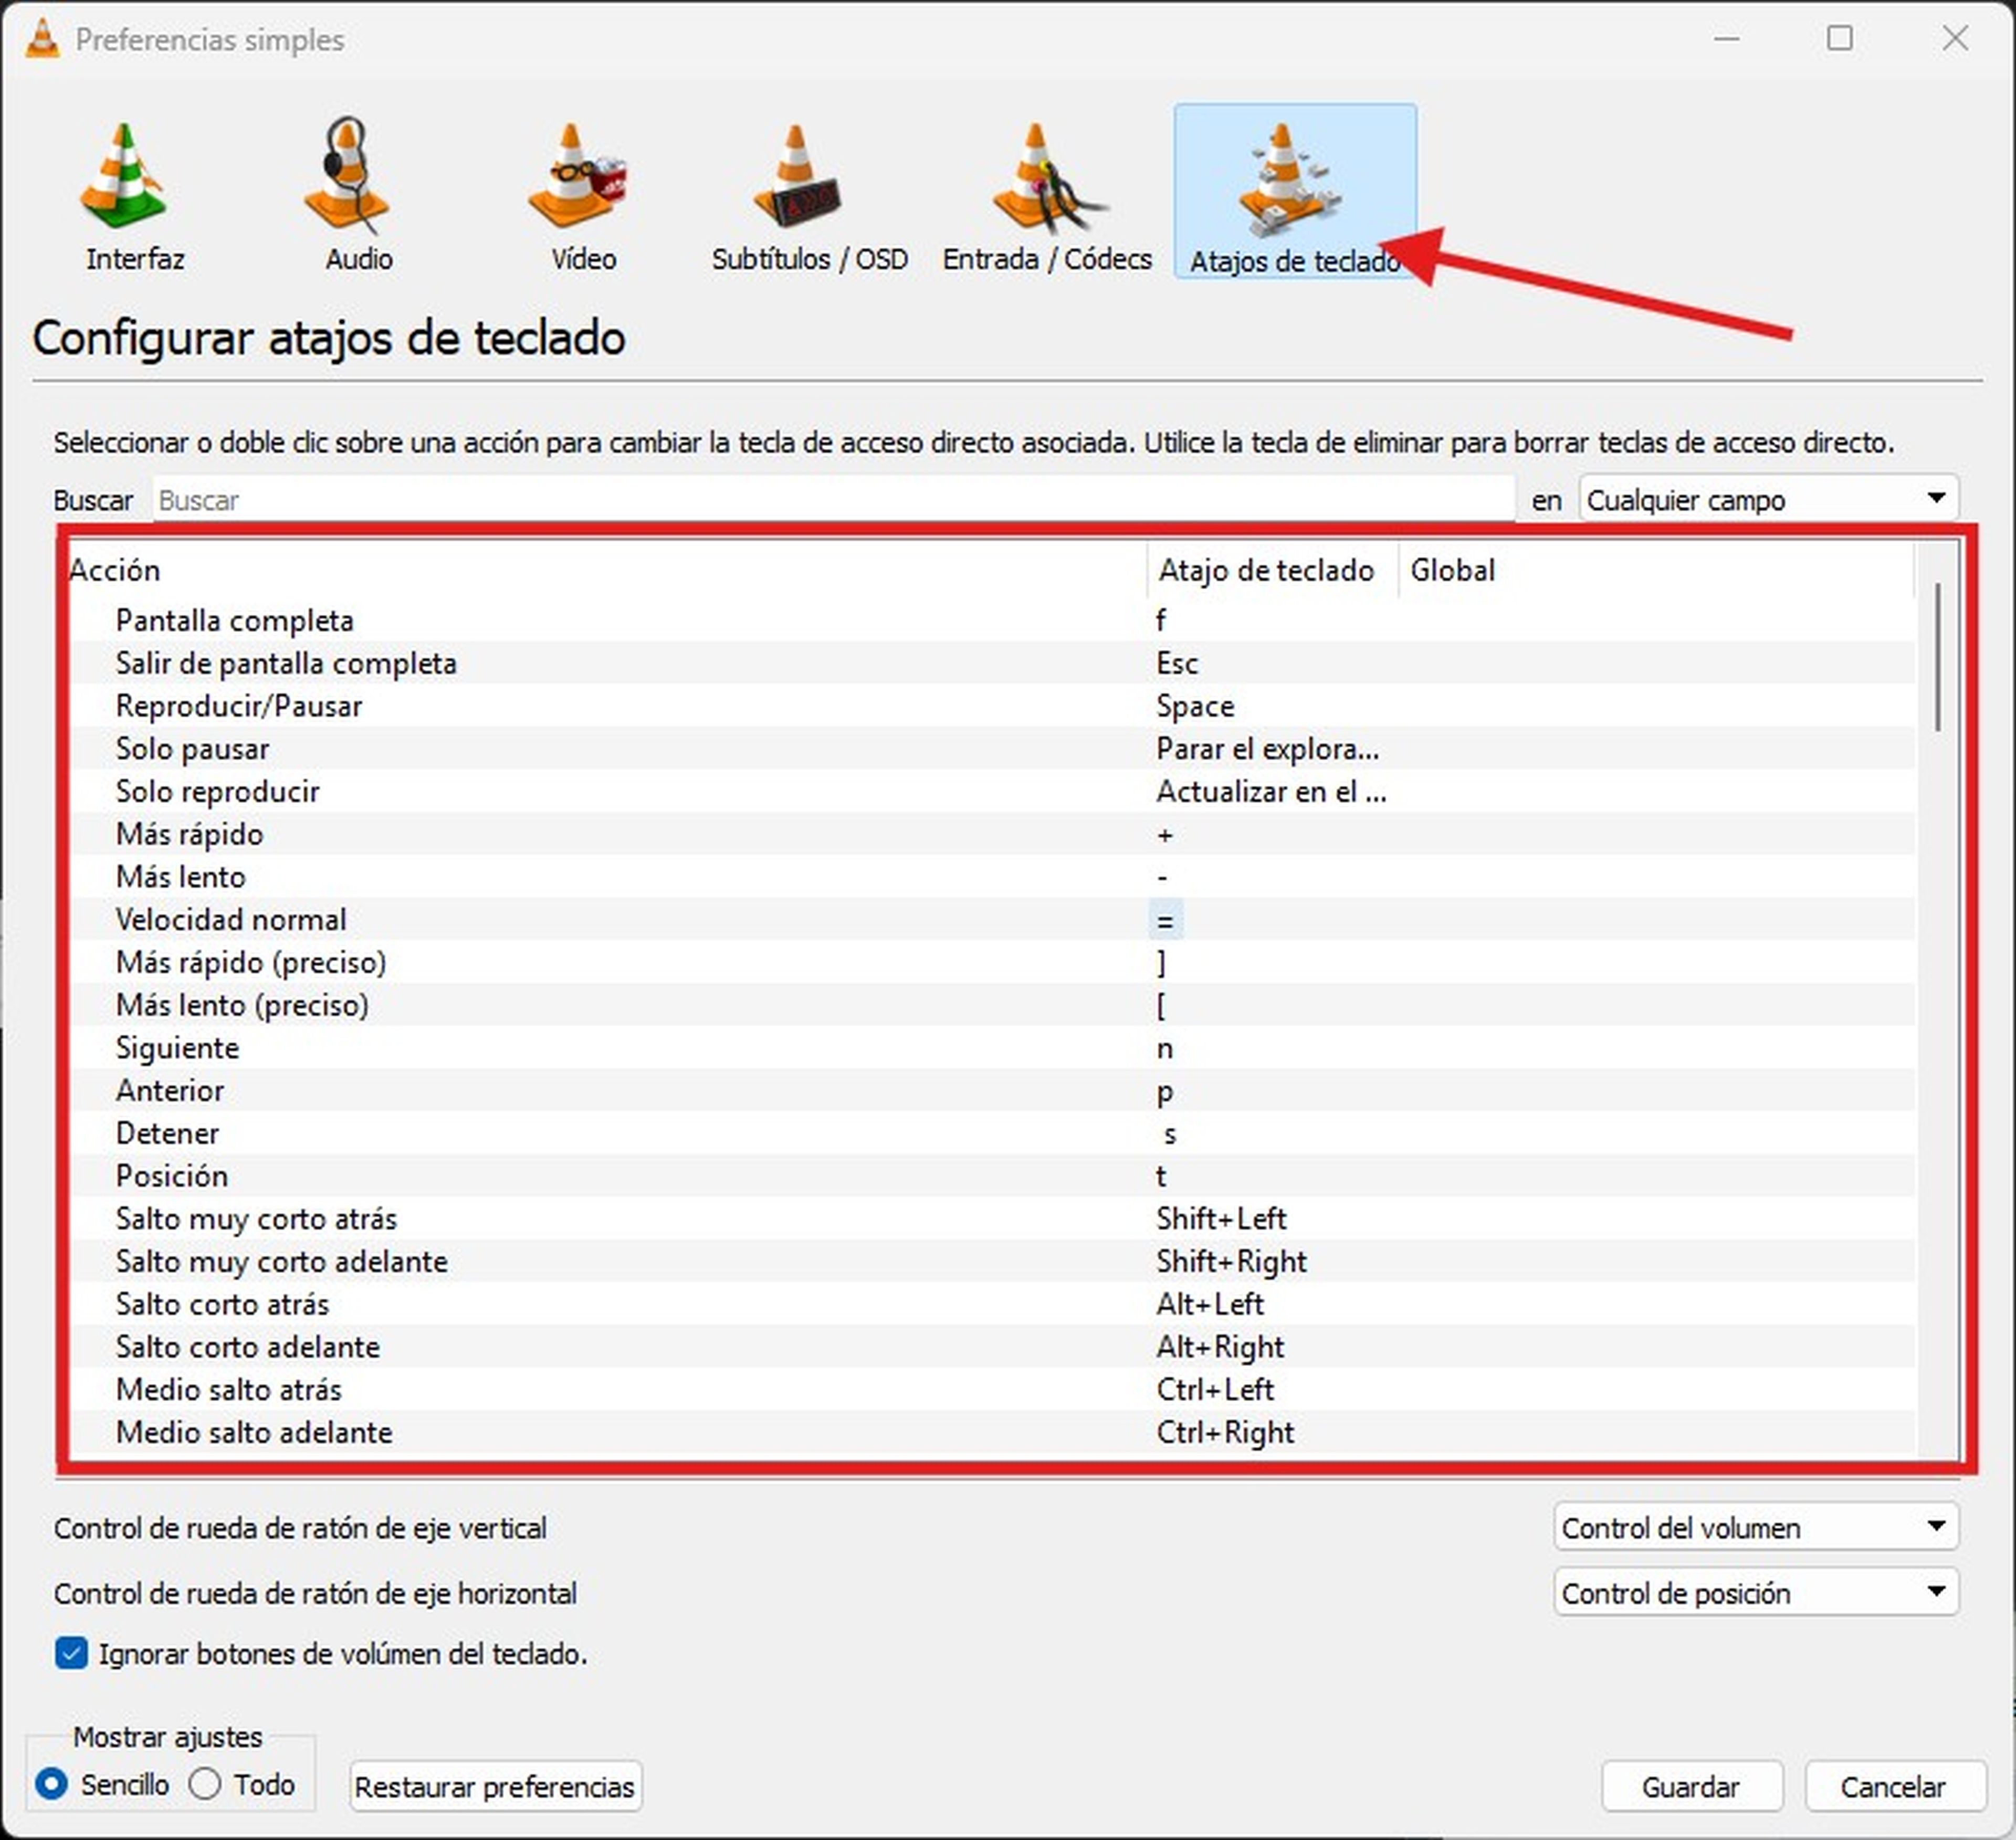Select the 'Salto muy corto atrás' row
This screenshot has height=1840, width=2016.
pos(992,1218)
